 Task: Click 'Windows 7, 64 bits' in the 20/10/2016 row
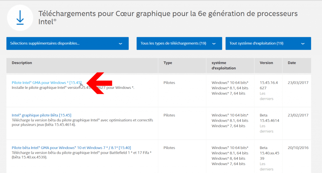228,164
